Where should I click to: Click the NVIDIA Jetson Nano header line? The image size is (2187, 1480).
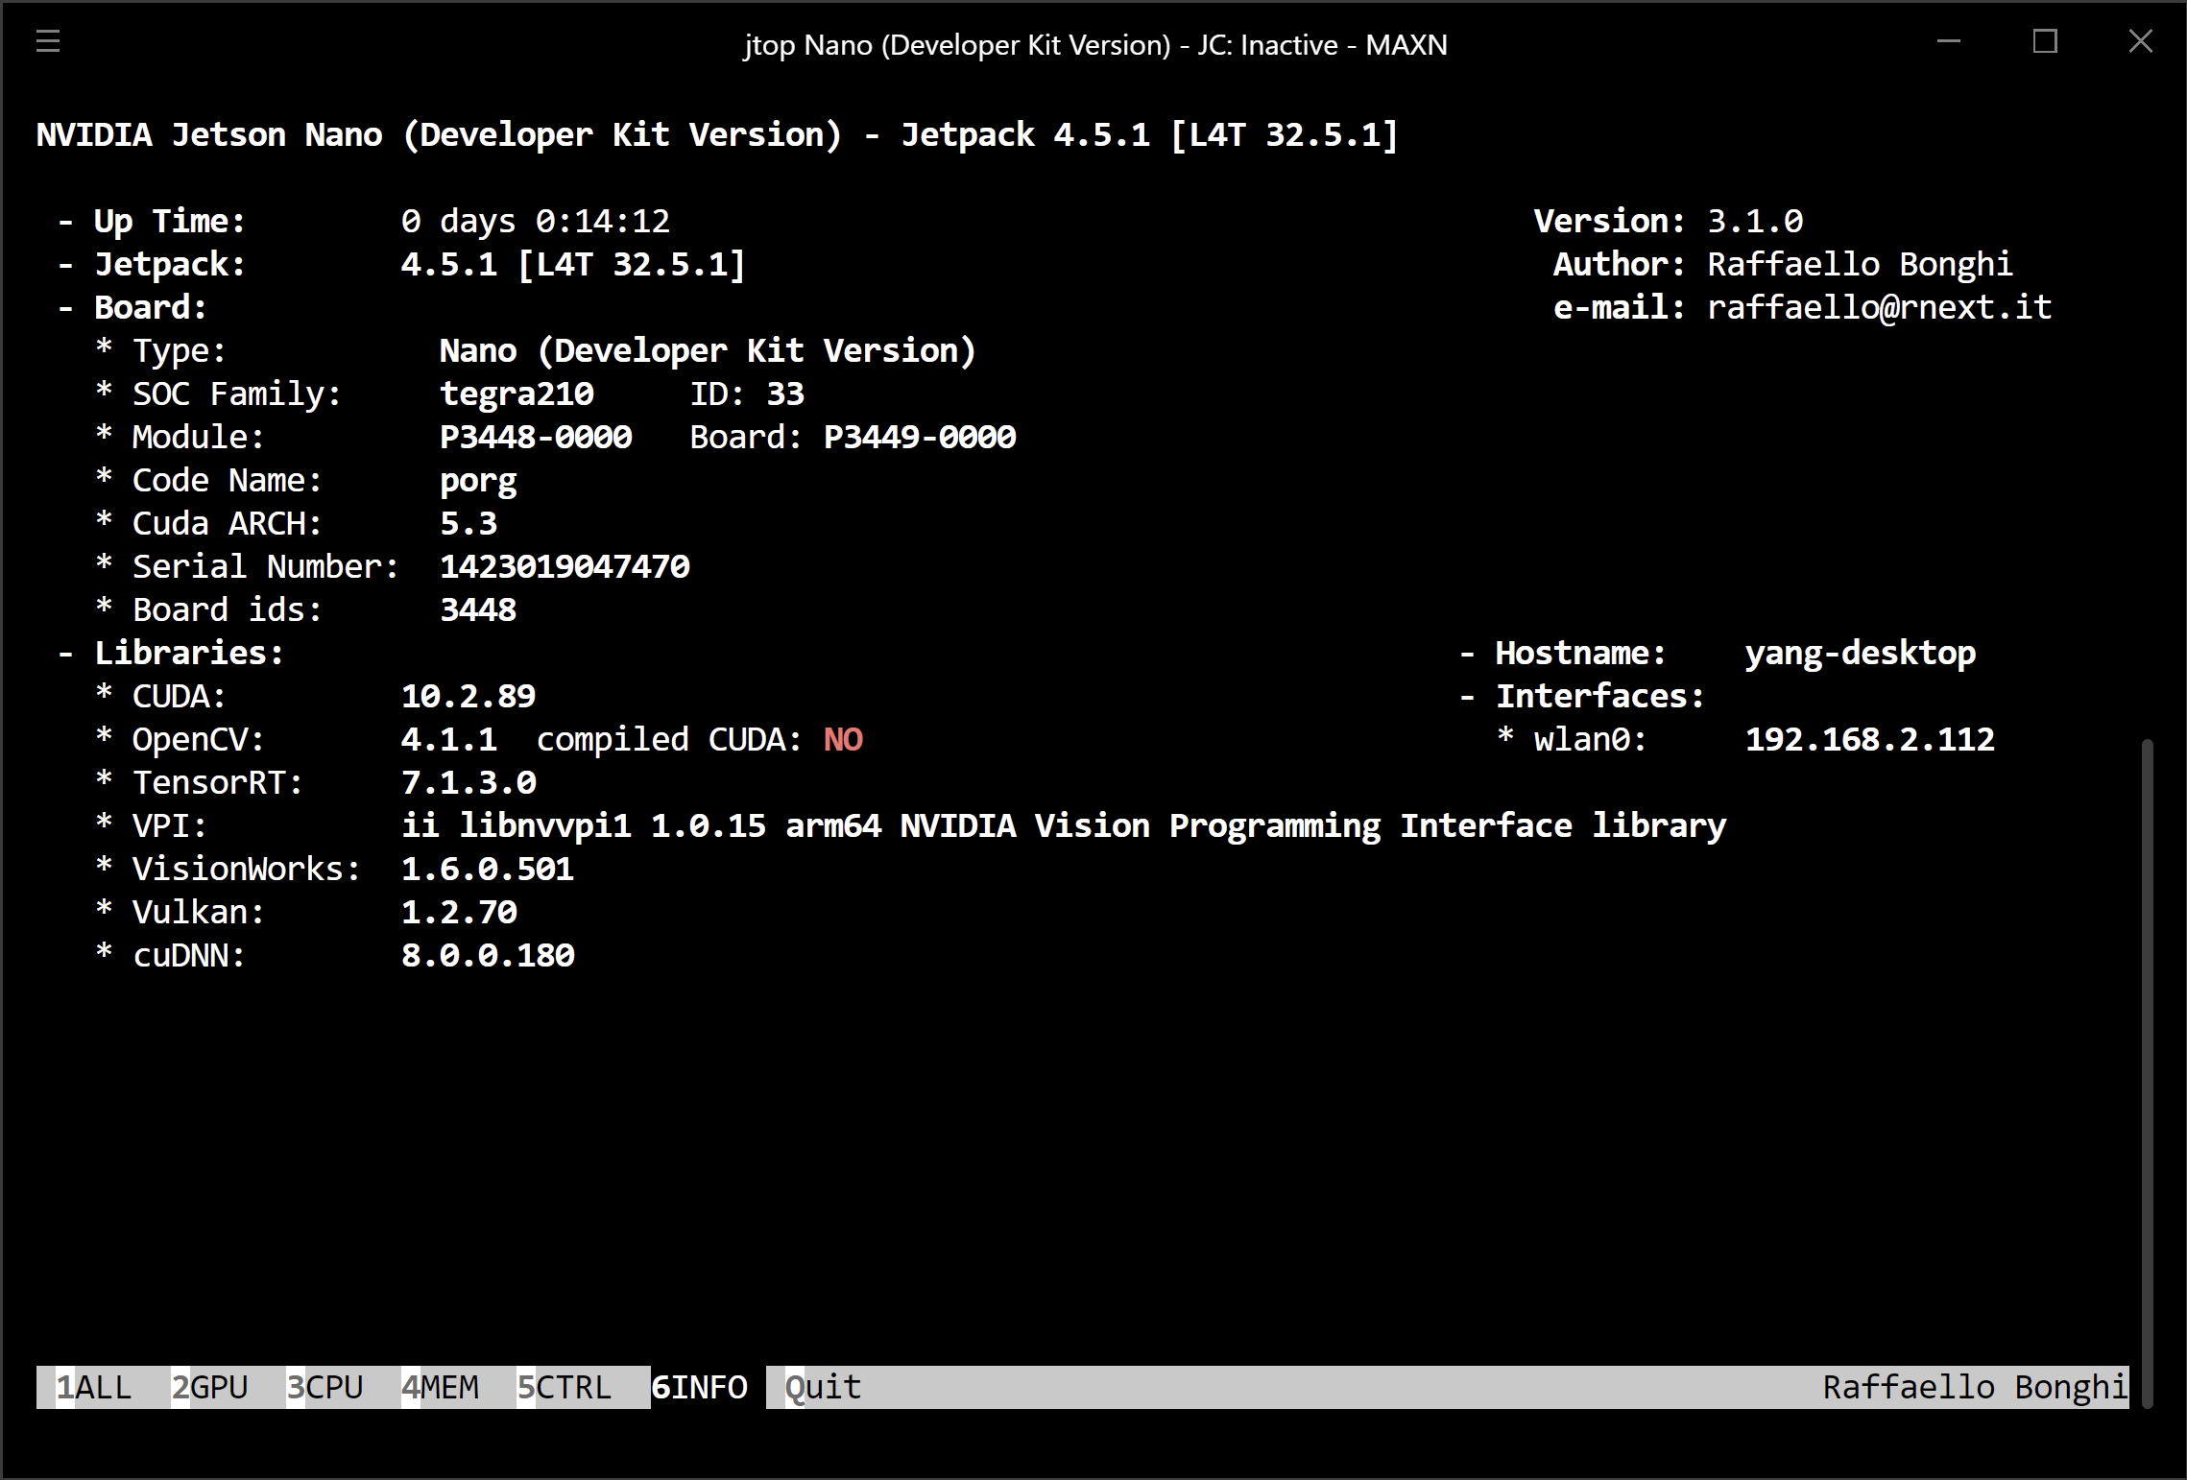pyautogui.click(x=717, y=134)
